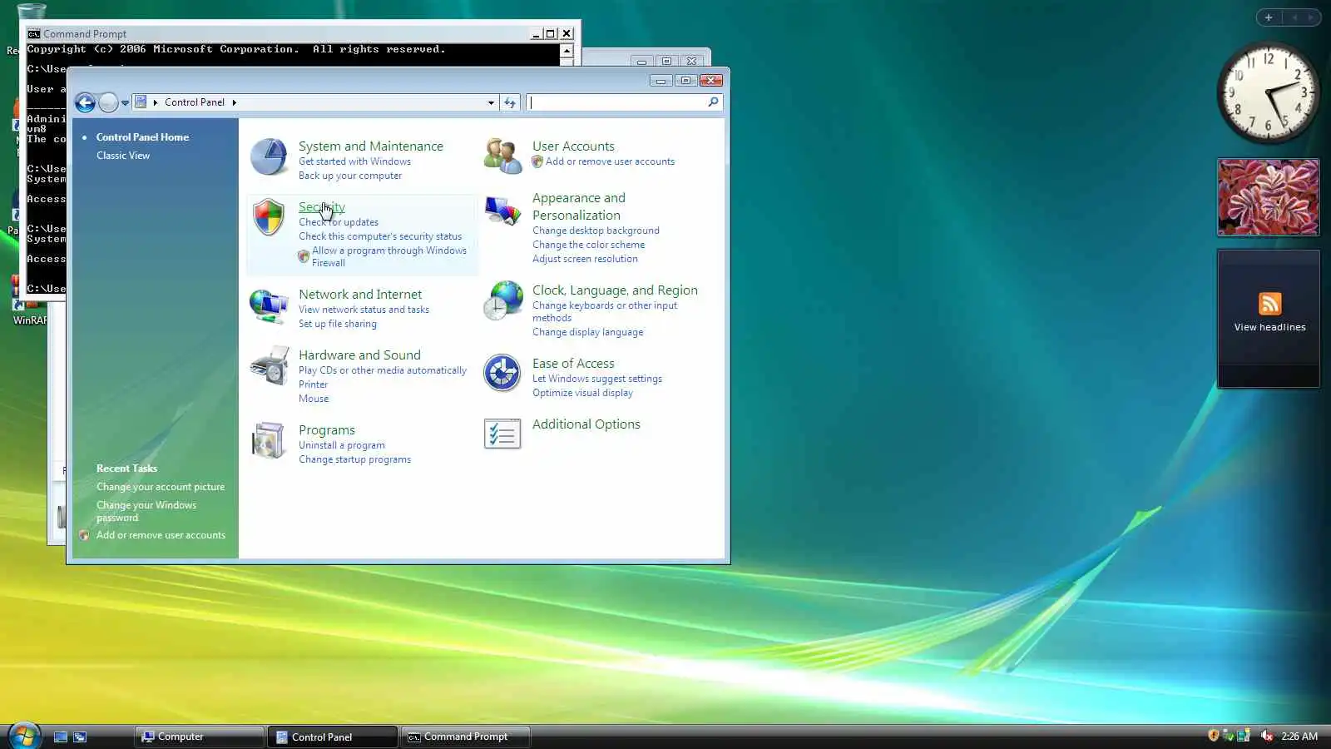This screenshot has height=749, width=1331.
Task: Open the Network and Internet globe icon
Action: pyautogui.click(x=269, y=305)
